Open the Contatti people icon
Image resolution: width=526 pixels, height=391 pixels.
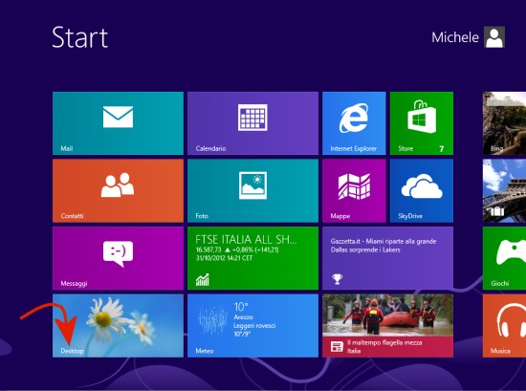point(118,185)
